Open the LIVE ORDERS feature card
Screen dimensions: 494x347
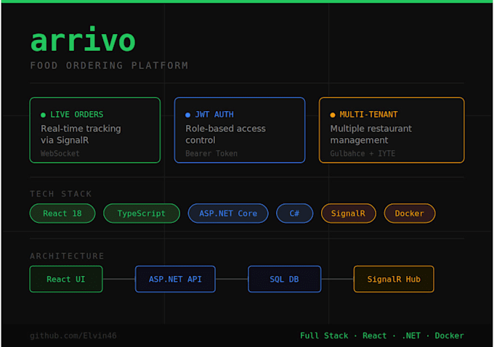click(x=95, y=130)
